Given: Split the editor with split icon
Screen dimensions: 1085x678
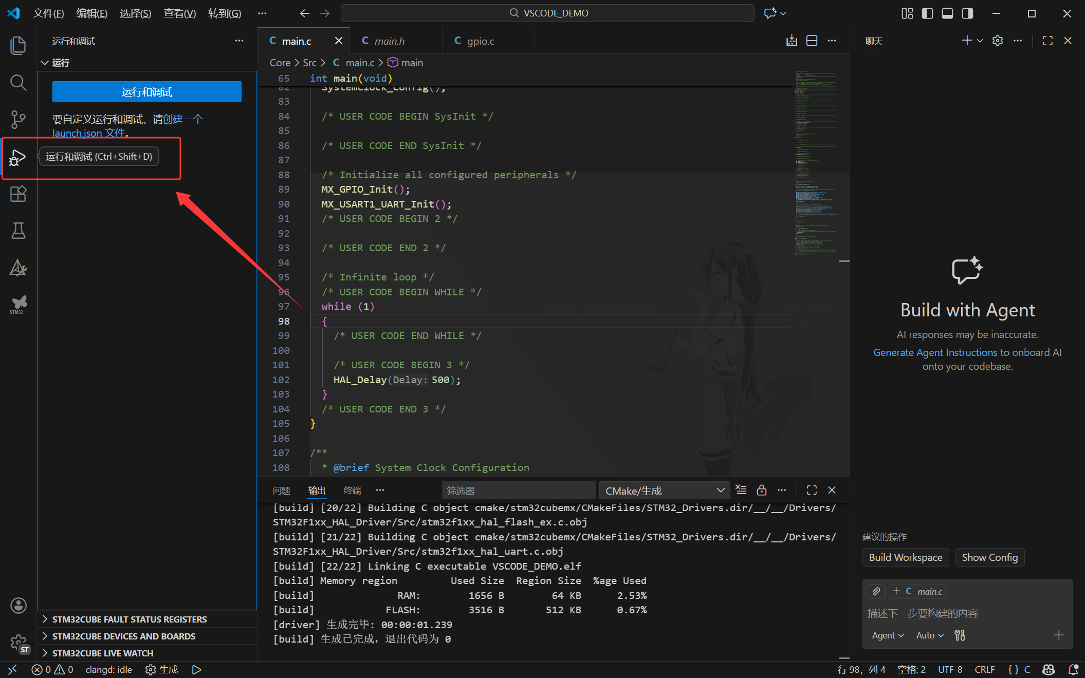Looking at the screenshot, I should pyautogui.click(x=812, y=41).
